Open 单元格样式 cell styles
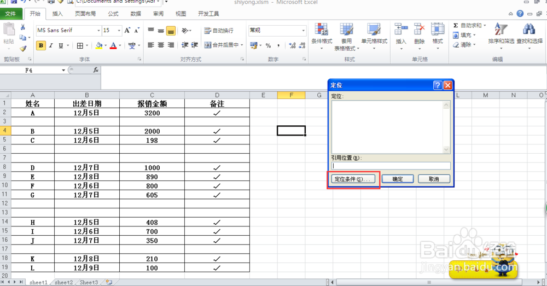This screenshot has height=286, width=547. pyautogui.click(x=374, y=36)
